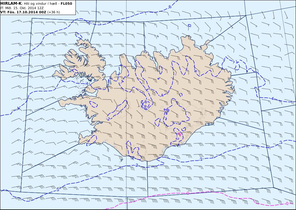296x210 pixels.
Task: Click the VT: Fös. 17.10.2014 00Z valid time
Action: point(23,12)
